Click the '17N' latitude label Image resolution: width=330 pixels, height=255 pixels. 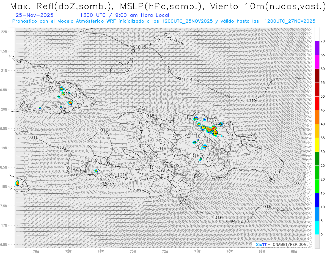(4, 225)
